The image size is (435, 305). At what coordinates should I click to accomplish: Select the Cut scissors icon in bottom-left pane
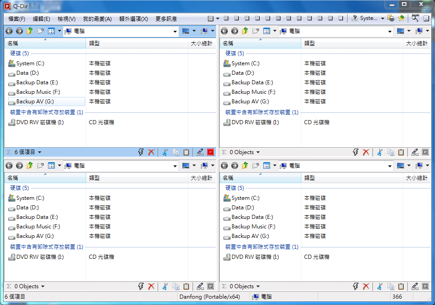point(165,286)
